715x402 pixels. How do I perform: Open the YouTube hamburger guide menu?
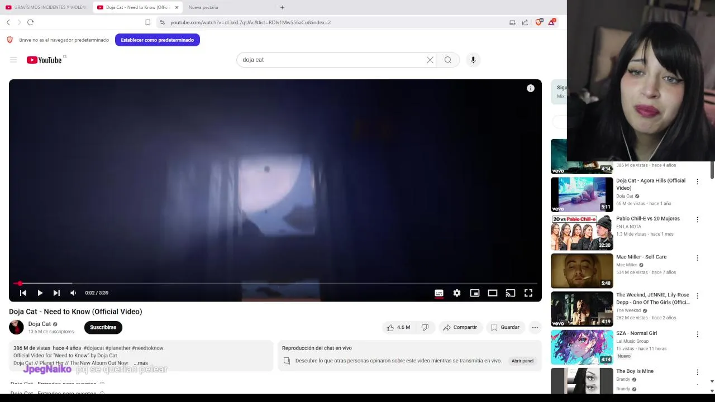pos(13,60)
